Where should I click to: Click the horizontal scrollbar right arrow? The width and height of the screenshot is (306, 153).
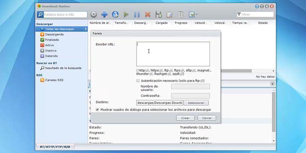273,71
